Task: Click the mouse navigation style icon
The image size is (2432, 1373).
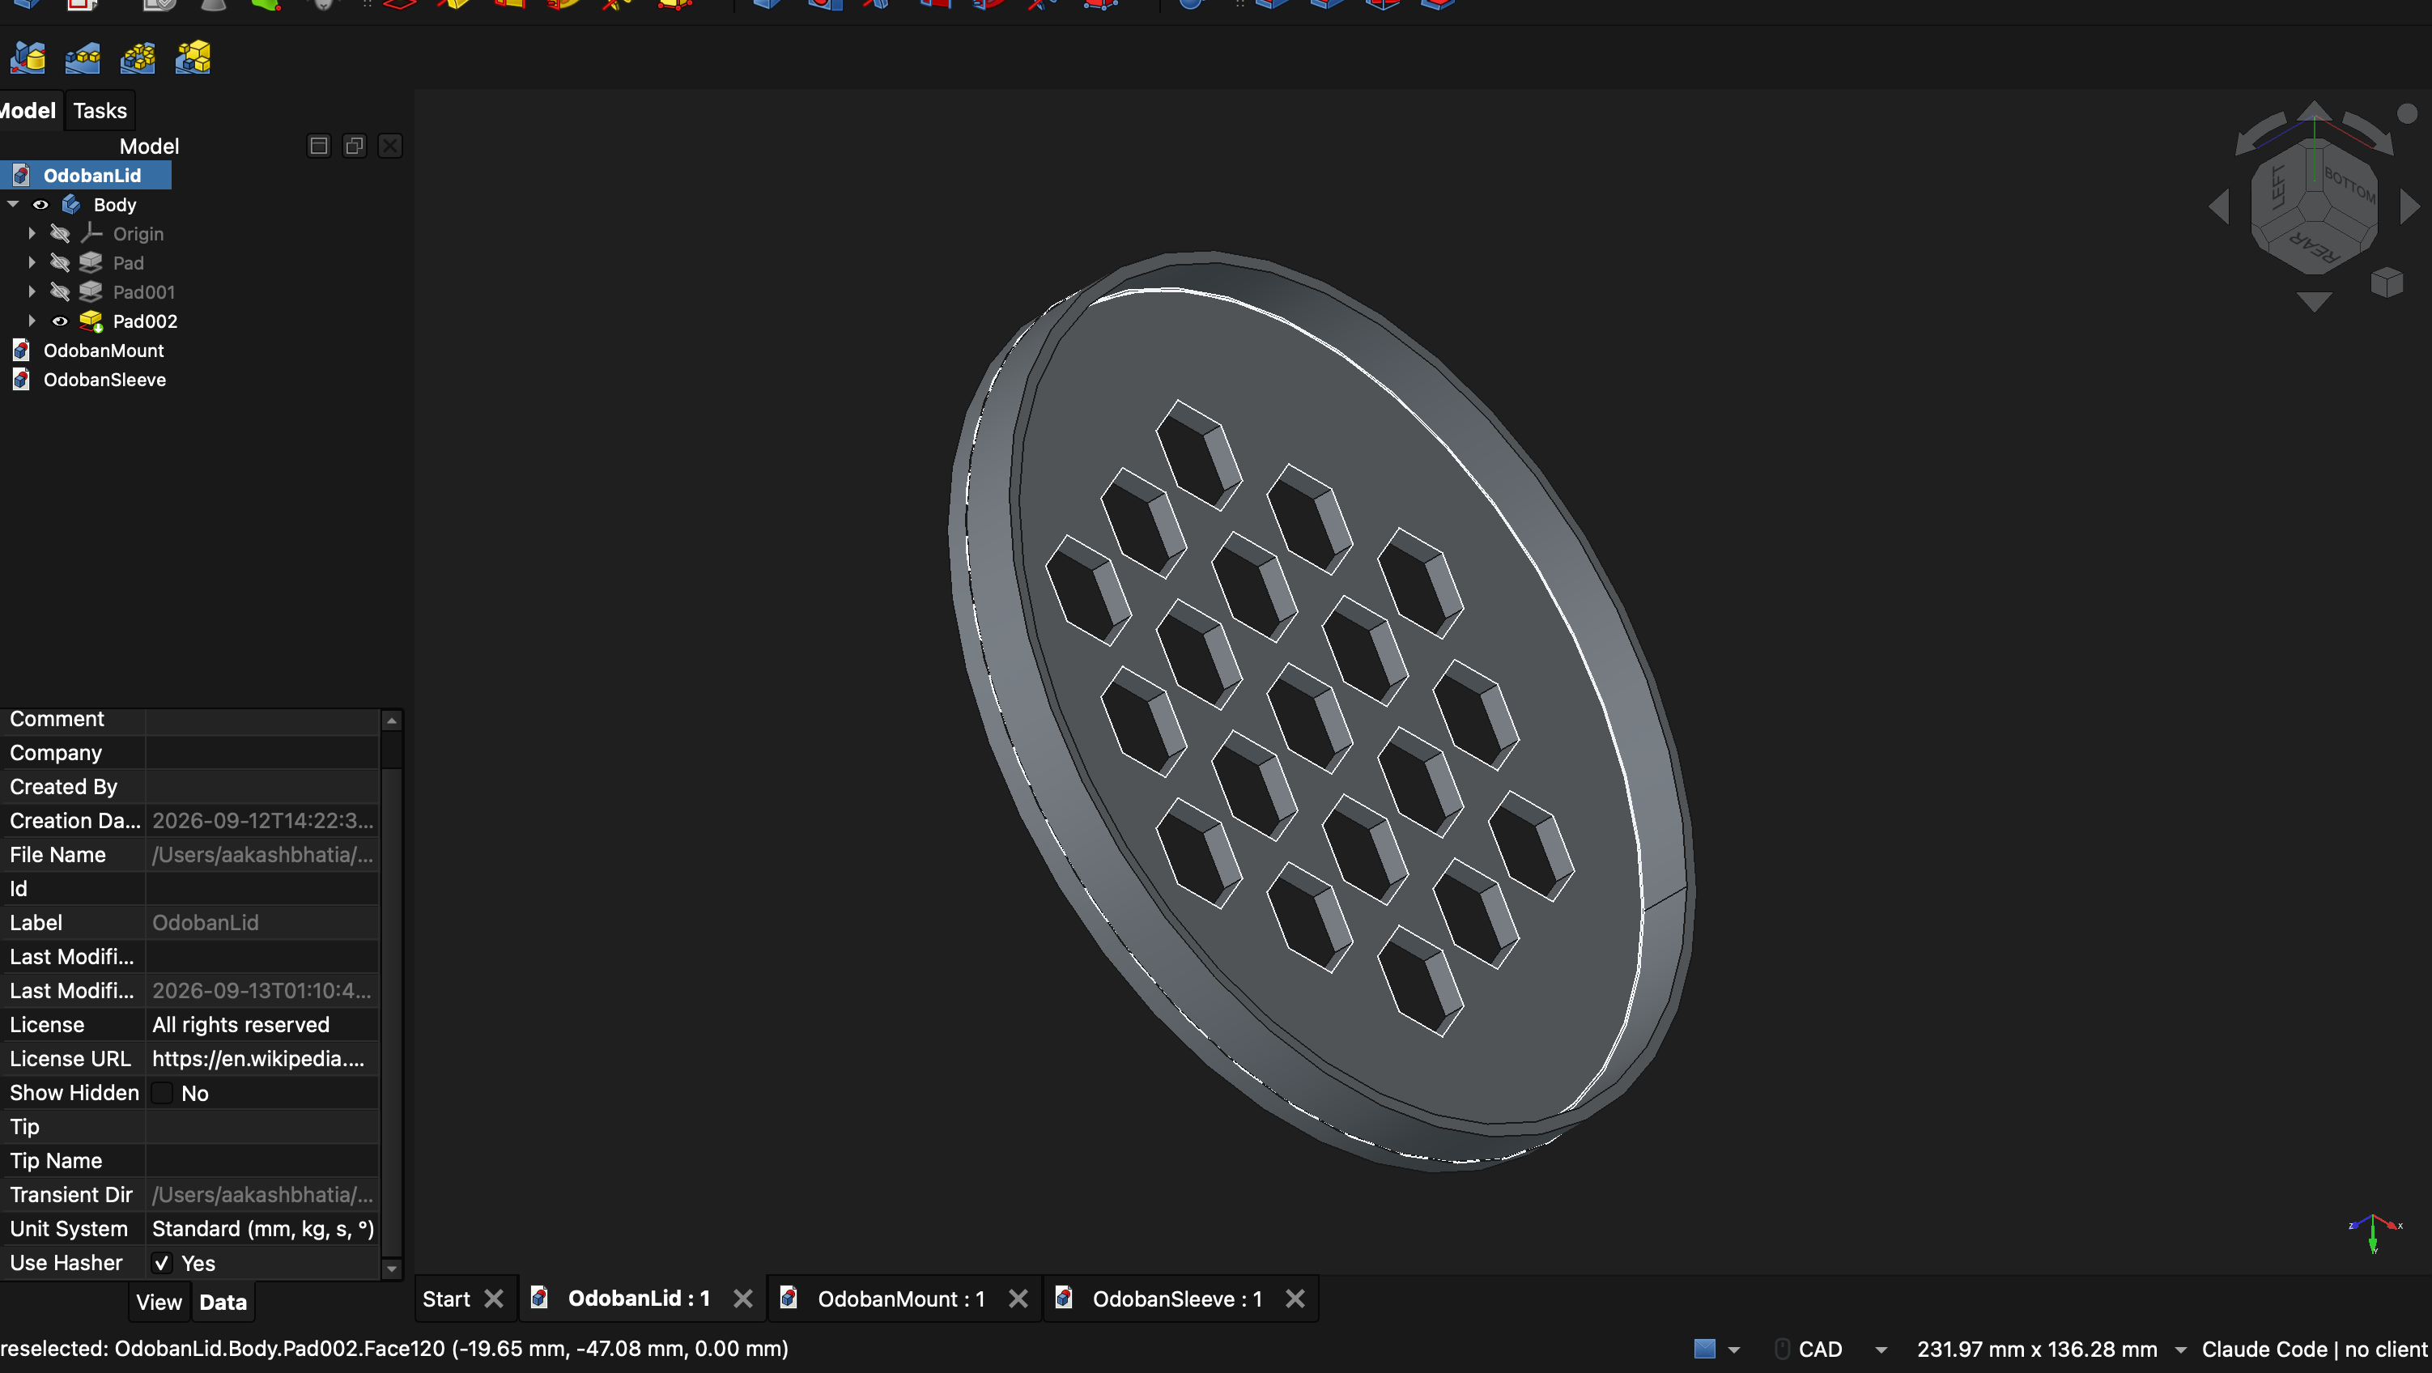Action: point(1782,1350)
